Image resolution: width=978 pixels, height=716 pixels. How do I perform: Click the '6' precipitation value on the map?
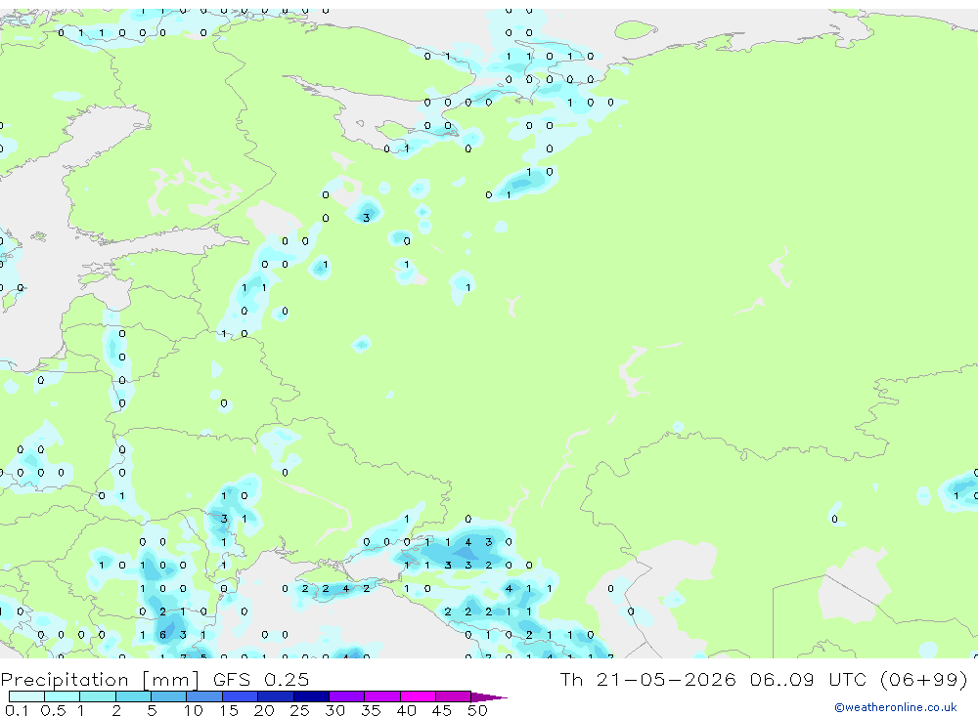(x=162, y=635)
